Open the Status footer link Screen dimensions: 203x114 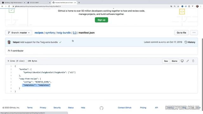click(x=71, y=108)
